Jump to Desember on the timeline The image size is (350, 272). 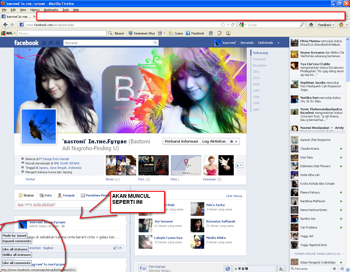[259, 59]
